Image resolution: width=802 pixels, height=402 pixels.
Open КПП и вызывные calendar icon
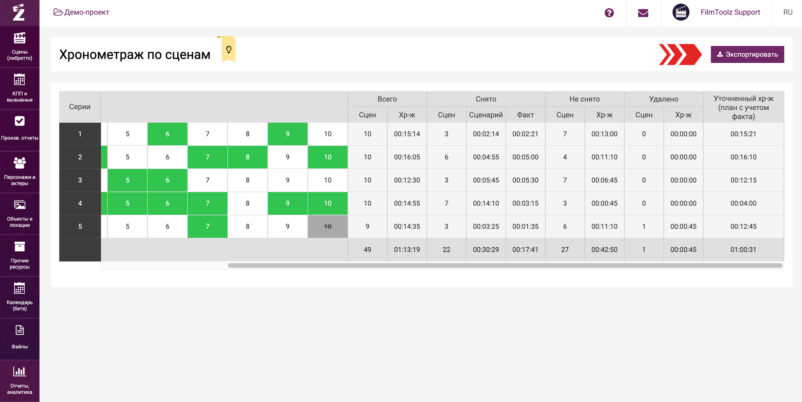tap(19, 80)
